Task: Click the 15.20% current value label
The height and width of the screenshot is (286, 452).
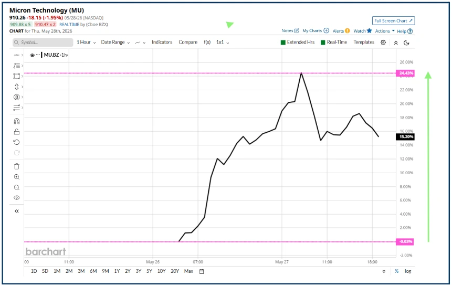Action: [405, 137]
